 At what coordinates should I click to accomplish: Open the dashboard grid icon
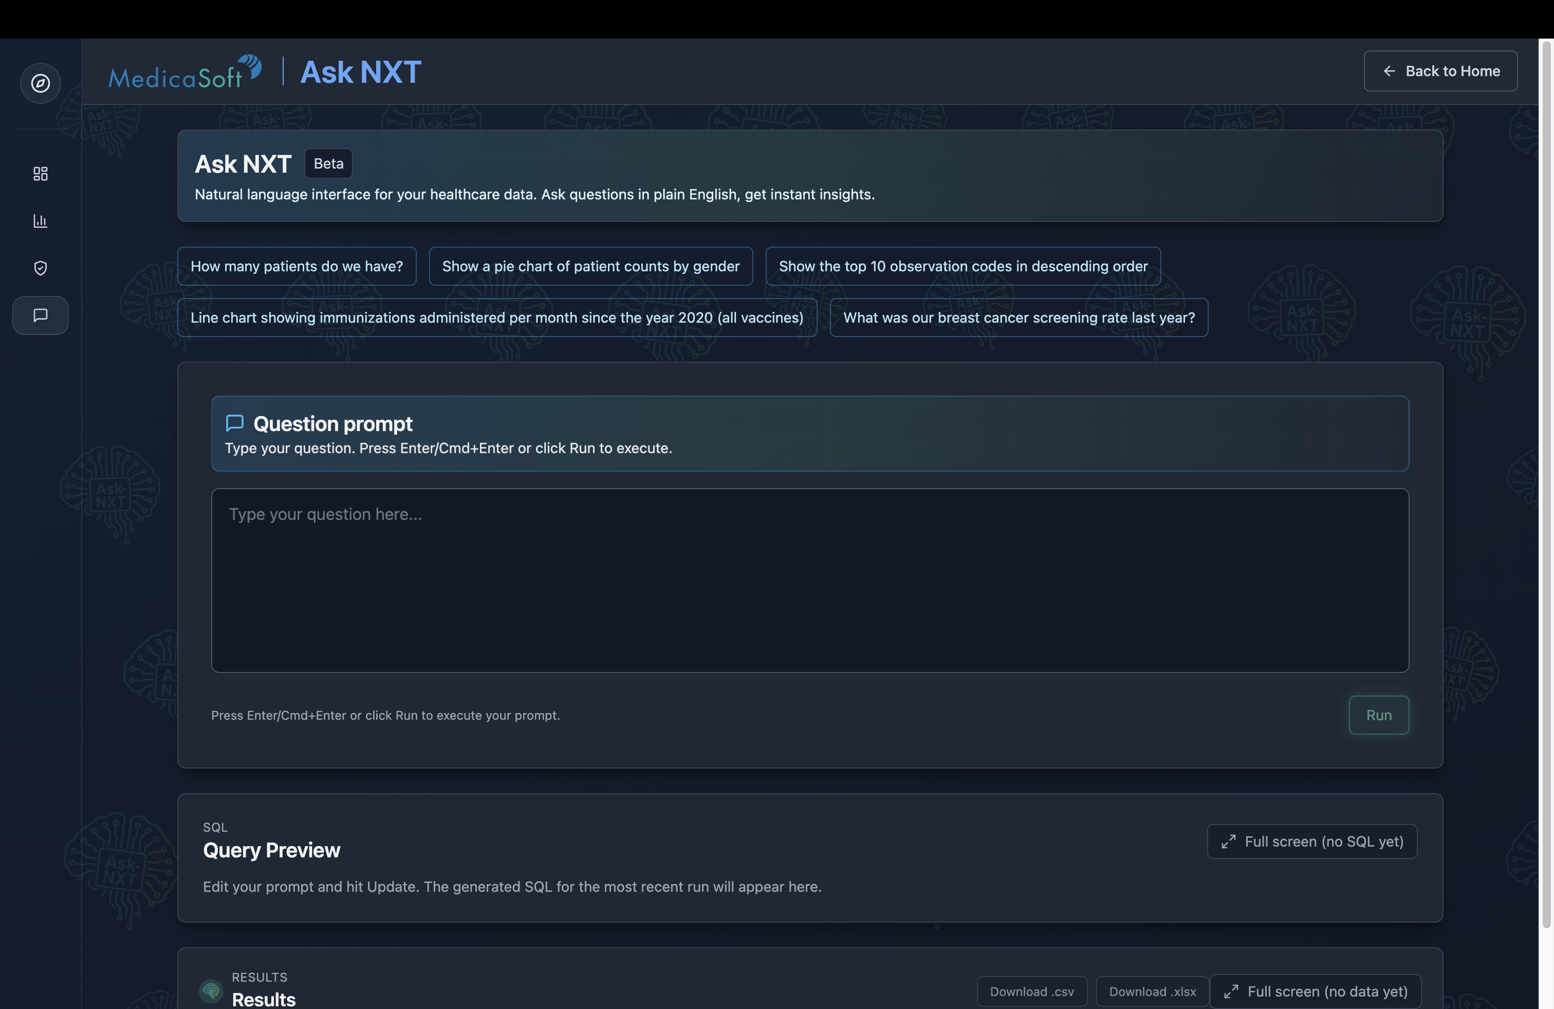tap(40, 173)
